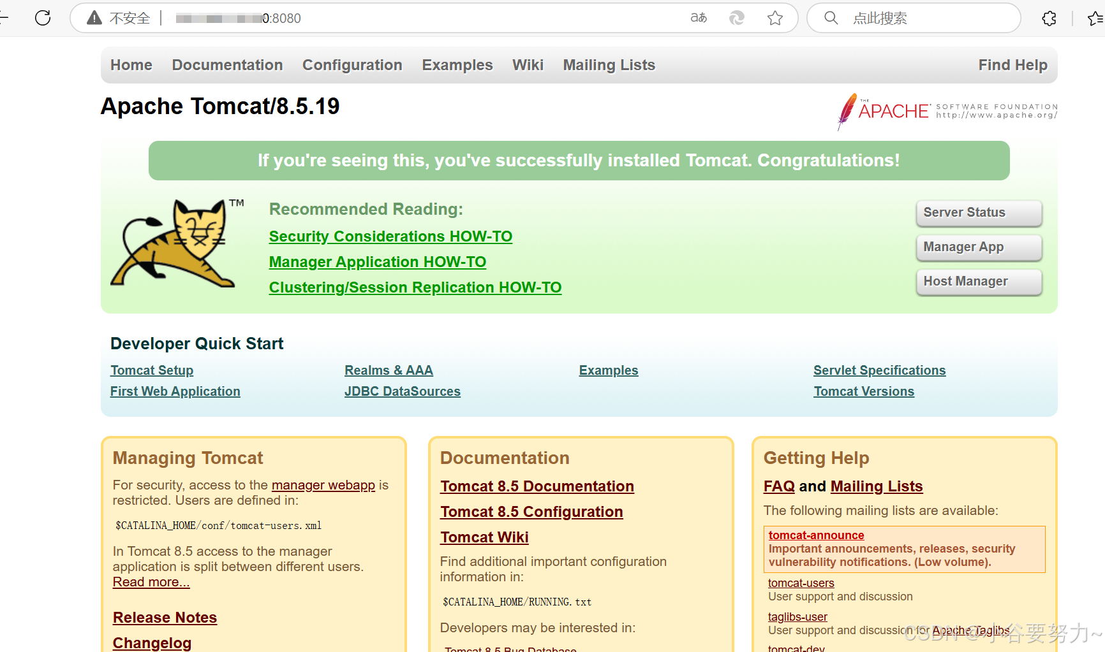Open the Mailing Lists link in Getting Help
Screen dimensions: 1105x652
click(x=877, y=486)
